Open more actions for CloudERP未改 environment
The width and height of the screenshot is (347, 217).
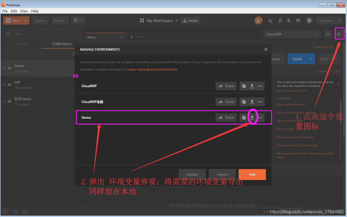tap(260, 102)
